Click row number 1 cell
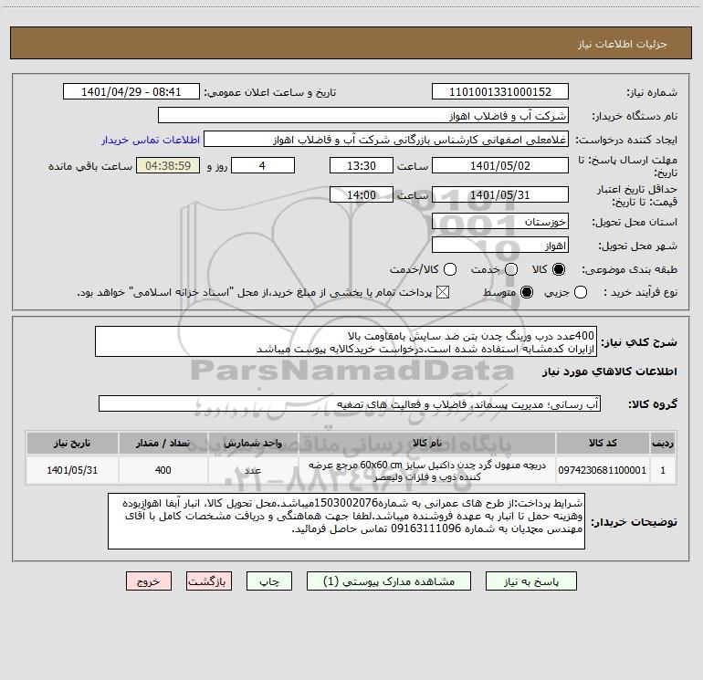Screen dimensions: 703x680 click(663, 470)
